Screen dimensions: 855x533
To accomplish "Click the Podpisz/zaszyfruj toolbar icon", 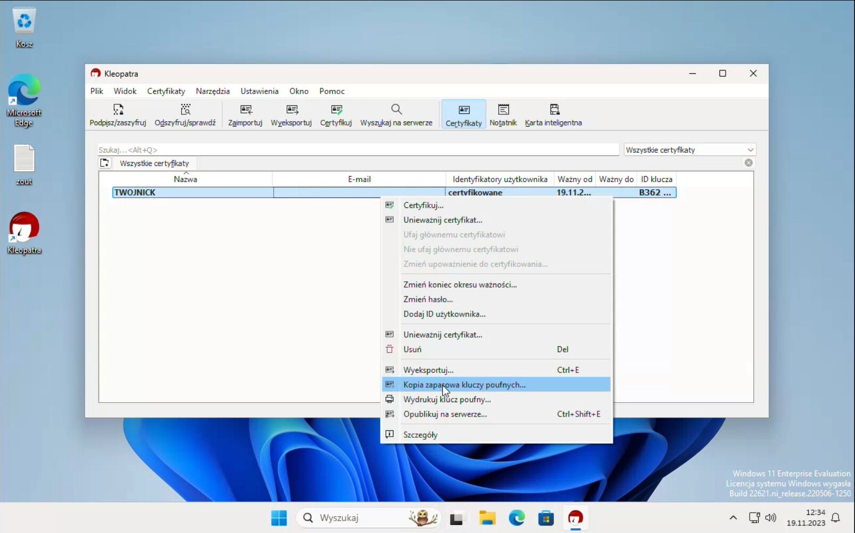I will pos(118,114).
